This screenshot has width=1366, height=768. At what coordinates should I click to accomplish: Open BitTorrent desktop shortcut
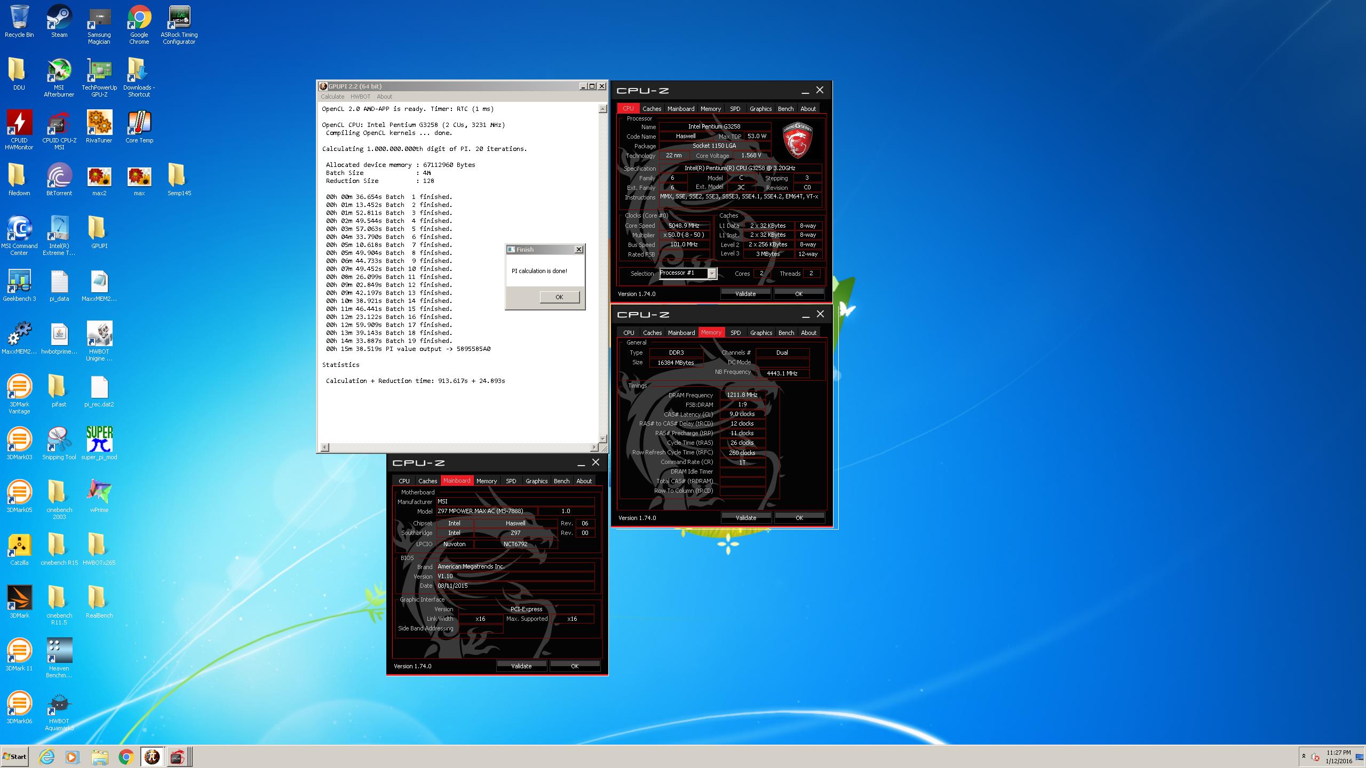coord(59,180)
